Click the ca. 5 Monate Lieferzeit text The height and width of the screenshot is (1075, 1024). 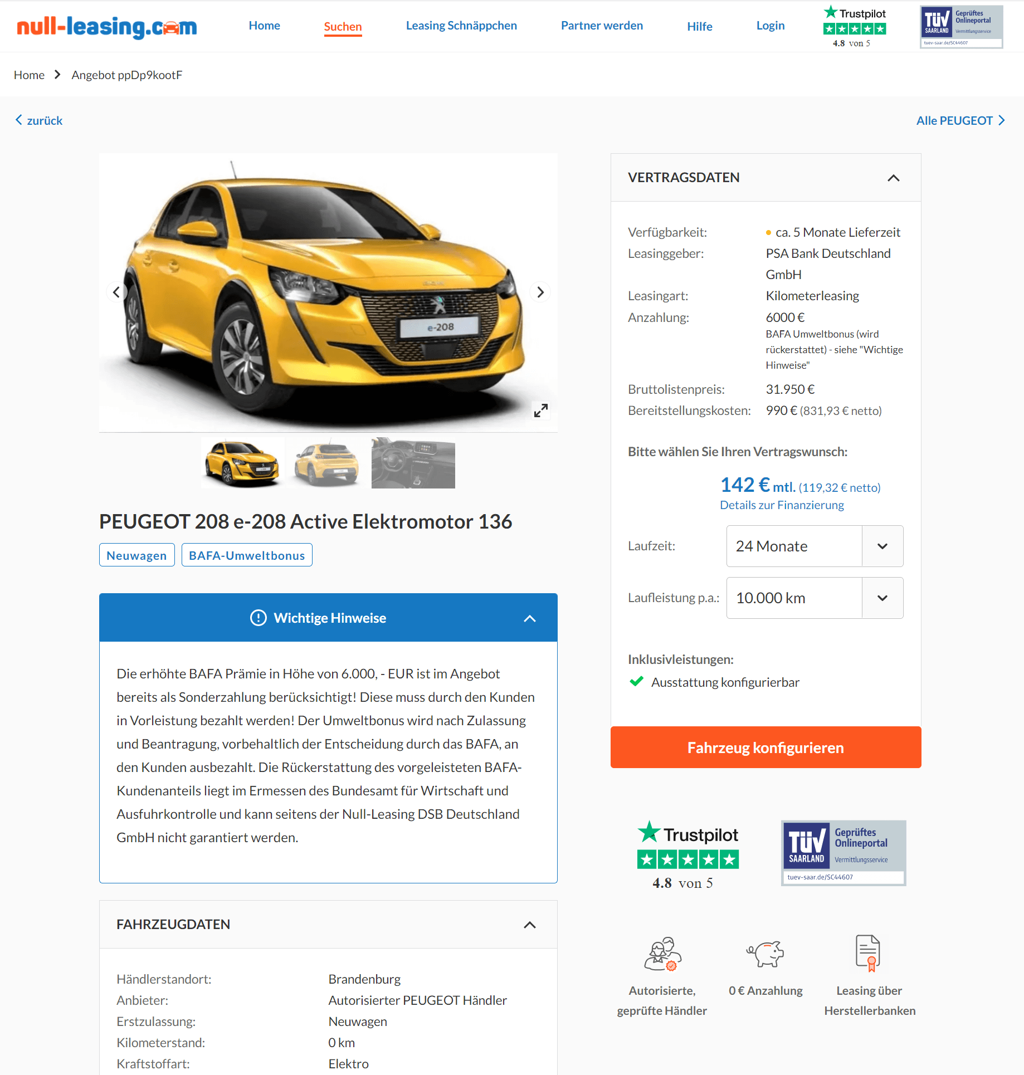pyautogui.click(x=837, y=232)
